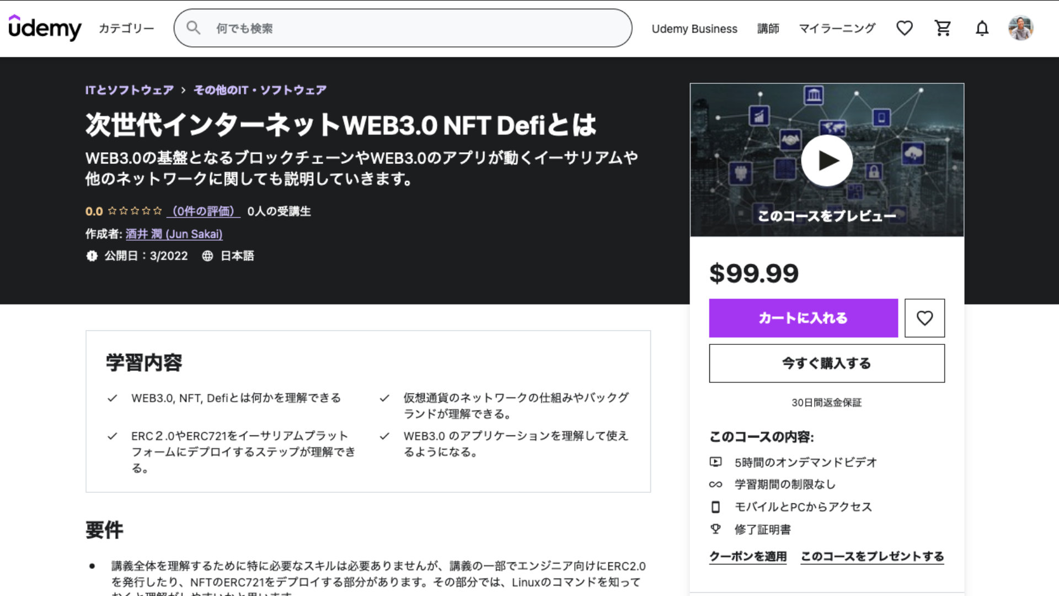Screen dimensions: 1059x596
Task: Toggle wishlist heart beside cart button
Action: [924, 318]
